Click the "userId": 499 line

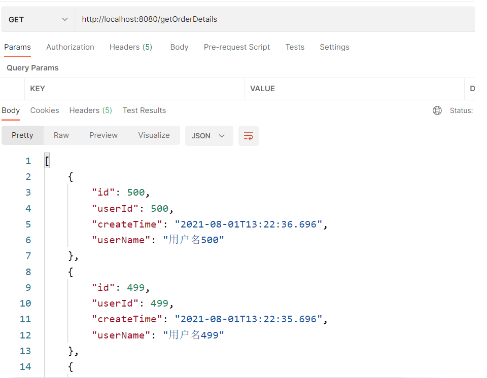132,303
